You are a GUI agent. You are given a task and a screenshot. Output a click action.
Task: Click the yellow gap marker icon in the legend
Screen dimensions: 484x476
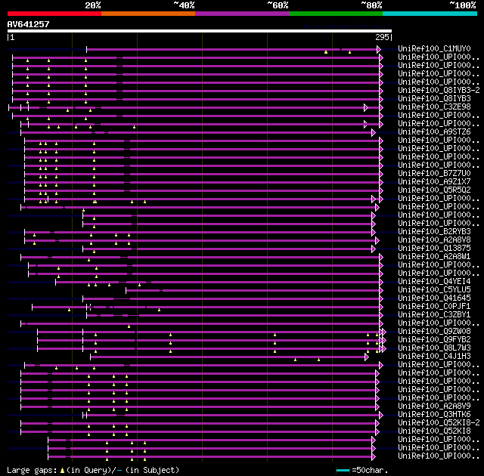[62, 471]
